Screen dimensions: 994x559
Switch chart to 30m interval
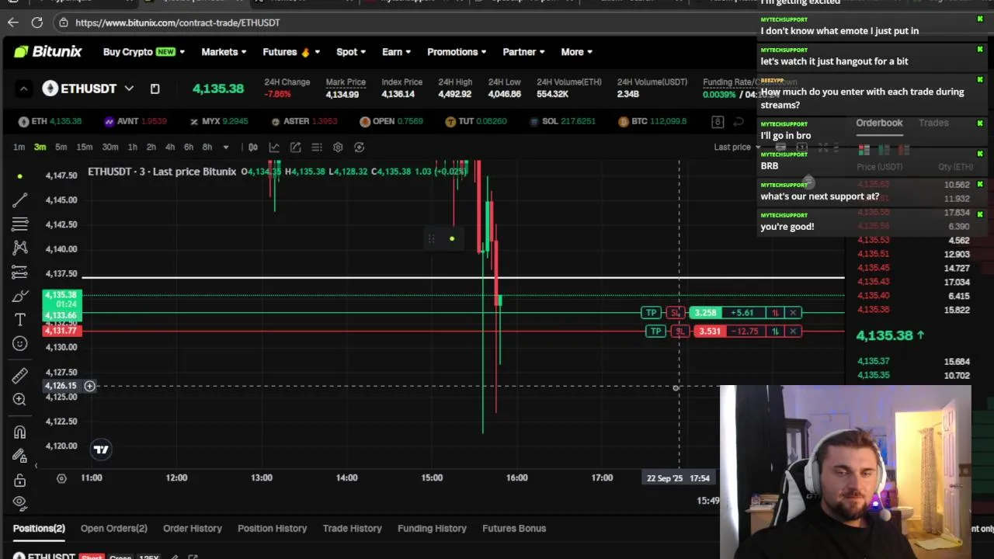point(110,147)
